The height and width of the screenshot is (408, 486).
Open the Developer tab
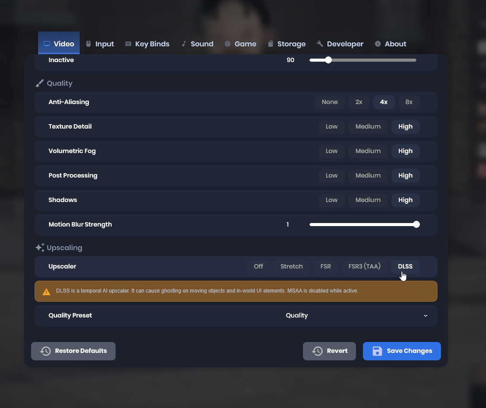(x=340, y=44)
